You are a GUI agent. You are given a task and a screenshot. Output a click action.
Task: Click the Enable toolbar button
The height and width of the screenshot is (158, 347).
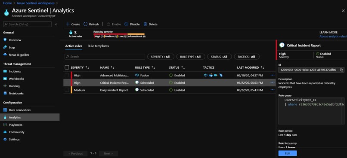pos(114,24)
